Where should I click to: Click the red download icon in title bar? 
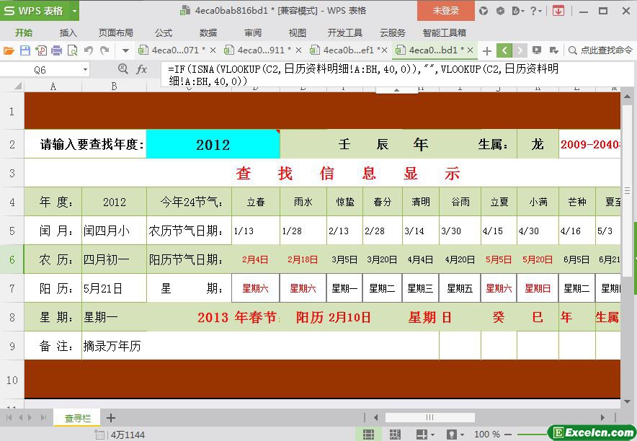click(558, 11)
